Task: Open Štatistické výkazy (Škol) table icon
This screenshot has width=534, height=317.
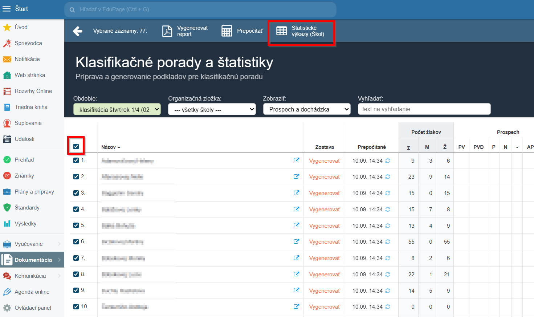Action: [282, 31]
